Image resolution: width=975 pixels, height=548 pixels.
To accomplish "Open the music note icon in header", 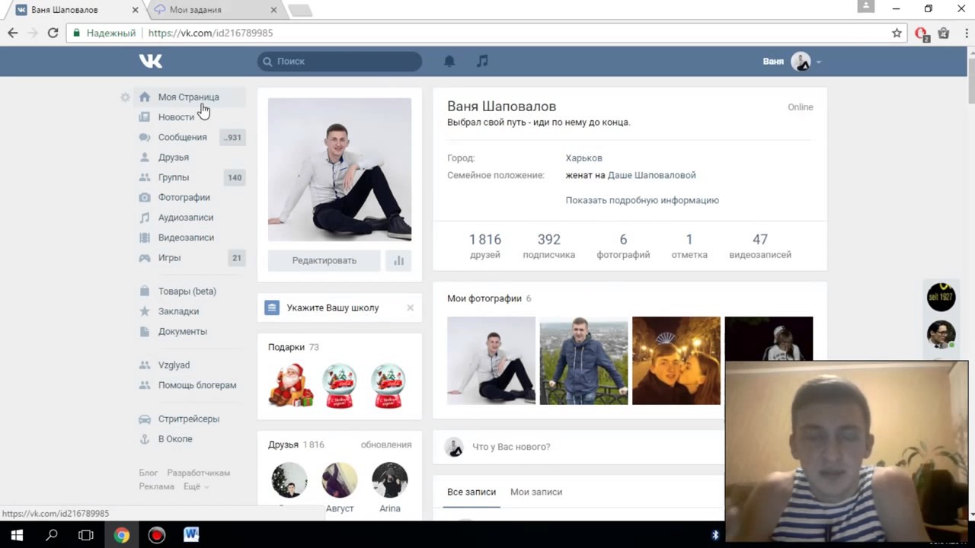I will [x=482, y=61].
